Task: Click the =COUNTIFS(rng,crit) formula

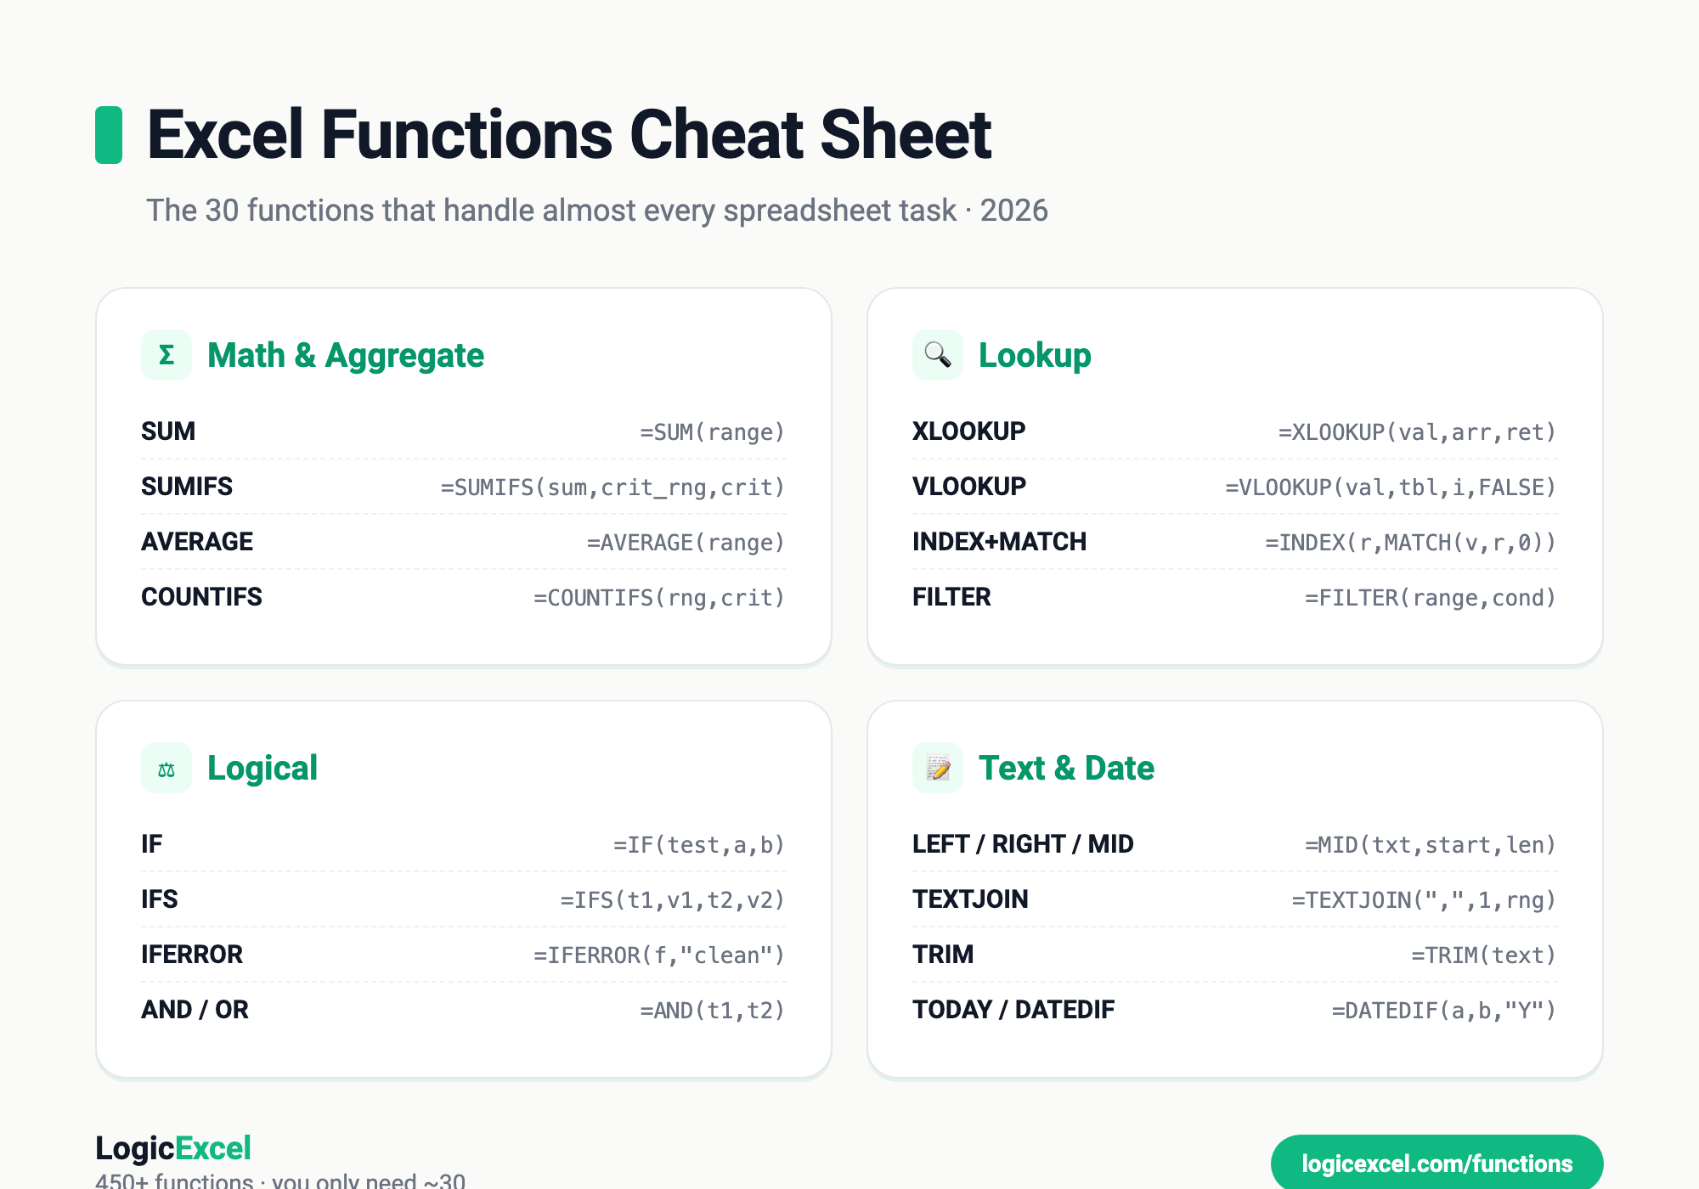Action: coord(659,598)
